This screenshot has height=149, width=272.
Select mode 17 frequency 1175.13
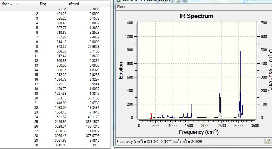61,84
